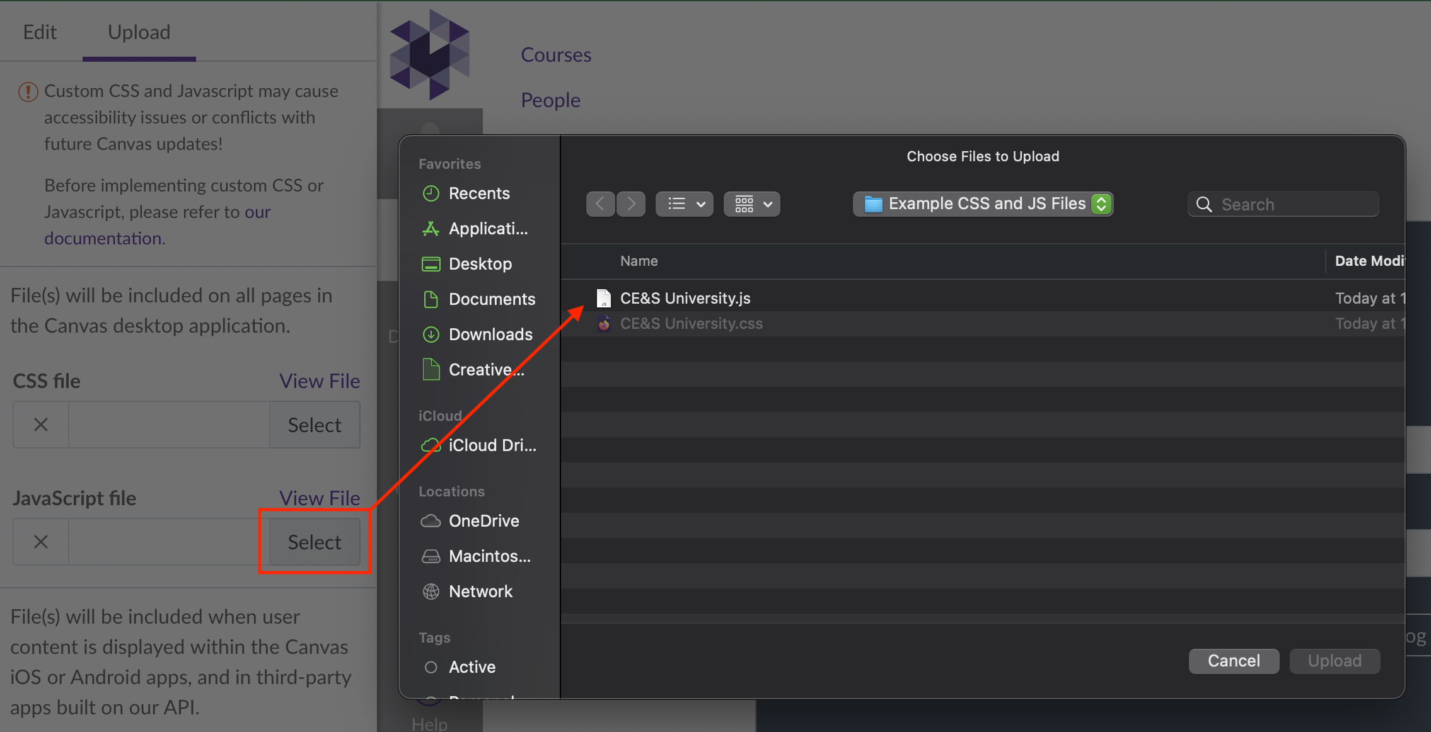Open the Recents sidebar location

coord(478,193)
